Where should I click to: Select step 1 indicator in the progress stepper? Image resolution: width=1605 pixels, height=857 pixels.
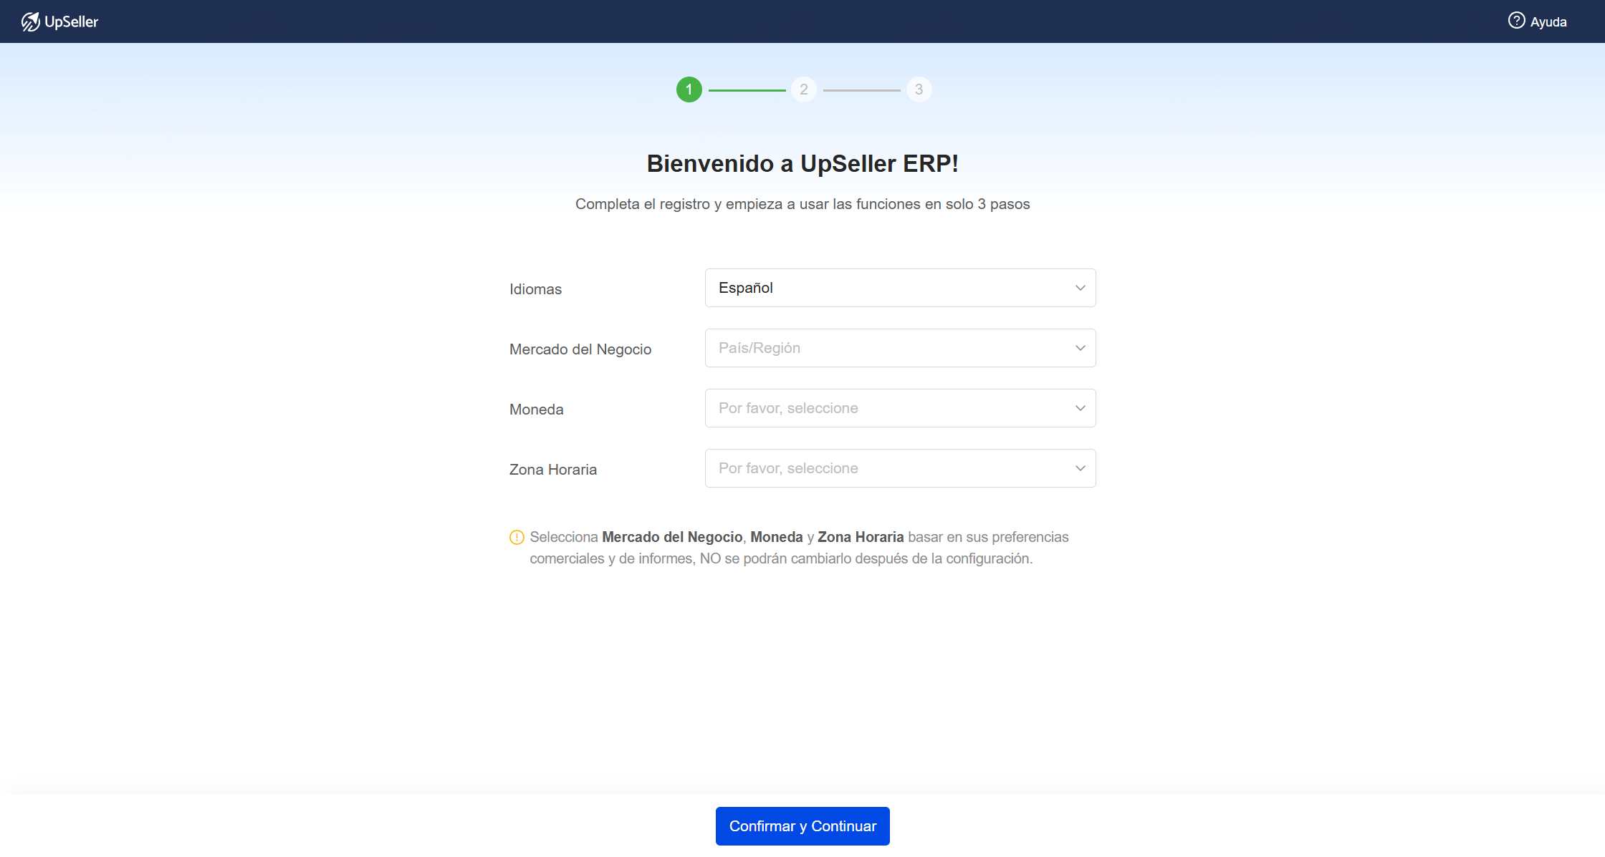click(x=689, y=89)
